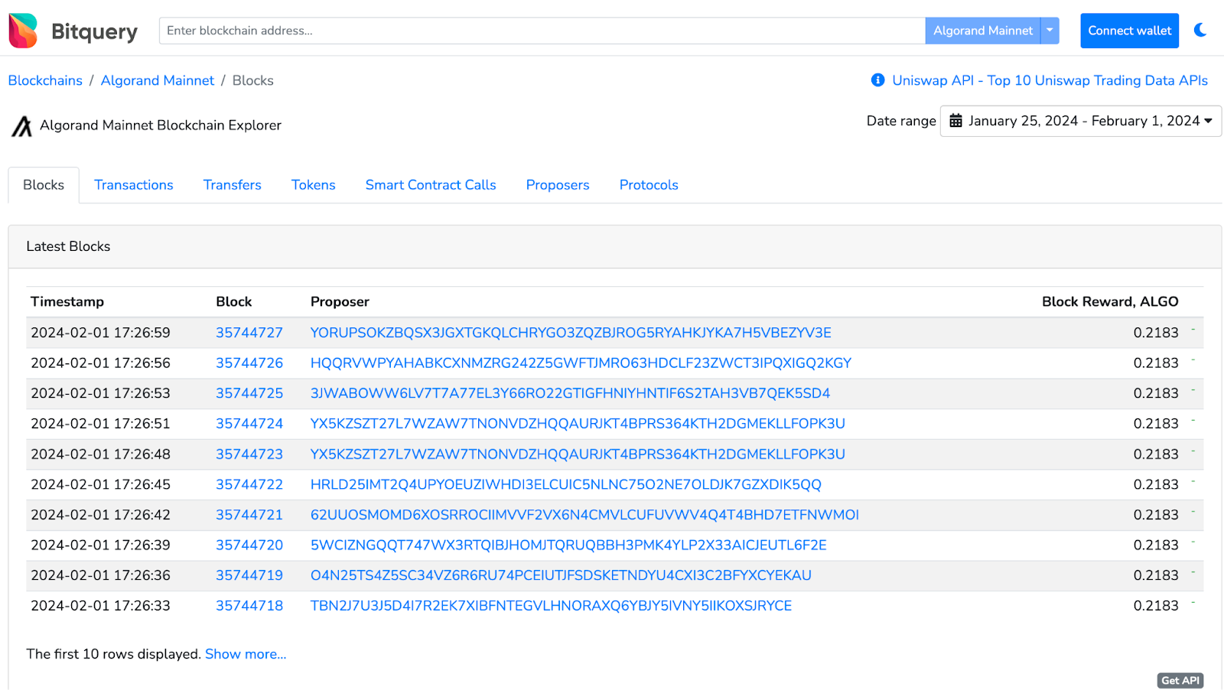Open proposer YX5KZSZT27L7 in block 35744723 row
Image resolution: width=1224 pixels, height=690 pixels.
point(578,454)
